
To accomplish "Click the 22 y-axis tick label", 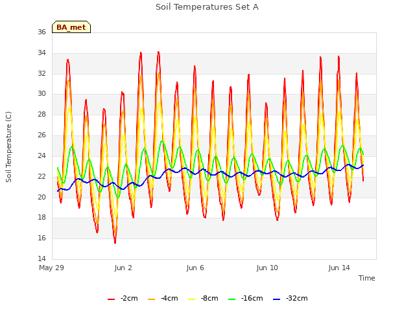I will [41, 176].
